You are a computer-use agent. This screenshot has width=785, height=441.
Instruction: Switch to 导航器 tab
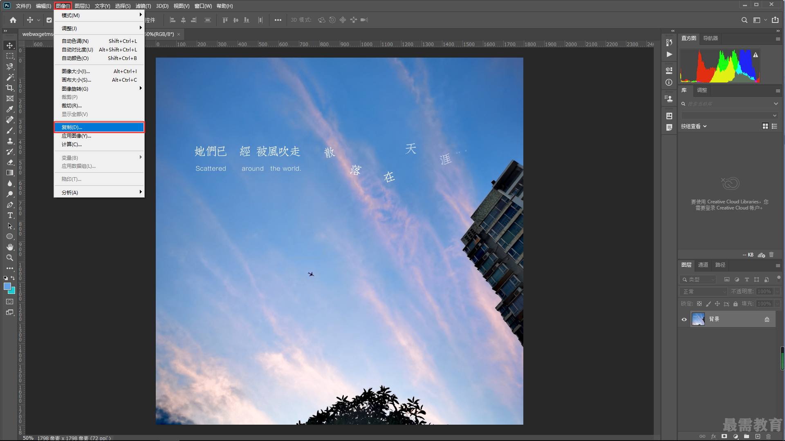tap(710, 38)
